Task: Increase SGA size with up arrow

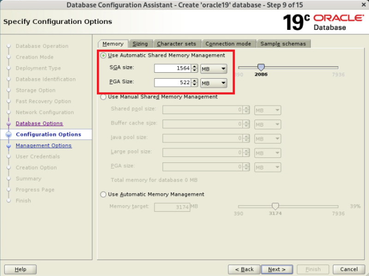Action: click(x=194, y=66)
